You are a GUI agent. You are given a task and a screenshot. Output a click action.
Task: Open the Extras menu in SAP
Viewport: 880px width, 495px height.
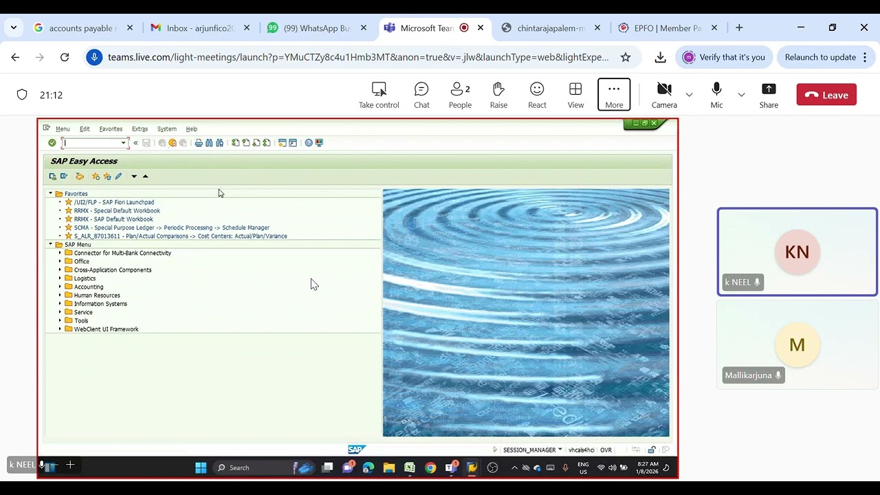point(140,129)
